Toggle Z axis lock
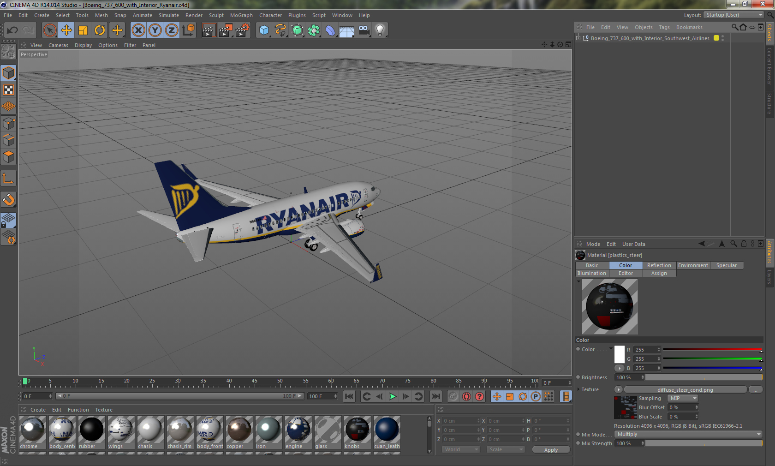 point(172,30)
